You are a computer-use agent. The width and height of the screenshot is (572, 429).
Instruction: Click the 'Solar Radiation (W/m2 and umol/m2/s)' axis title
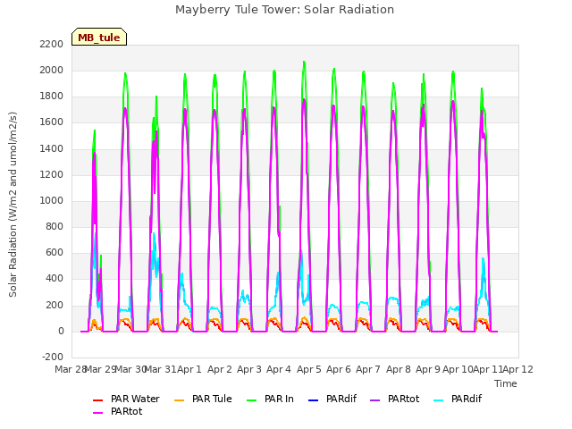coord(13,205)
